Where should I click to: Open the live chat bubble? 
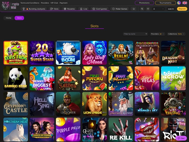181,138
